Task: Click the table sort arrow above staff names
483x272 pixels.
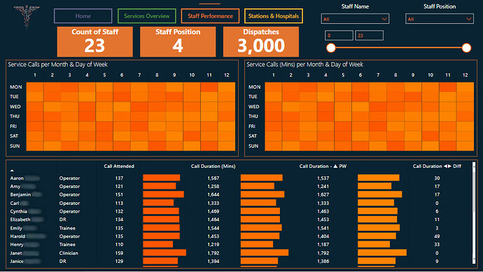Action: coord(12,171)
